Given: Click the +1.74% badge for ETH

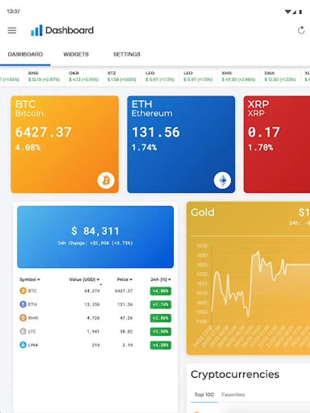Looking at the screenshot, I should click(161, 305).
